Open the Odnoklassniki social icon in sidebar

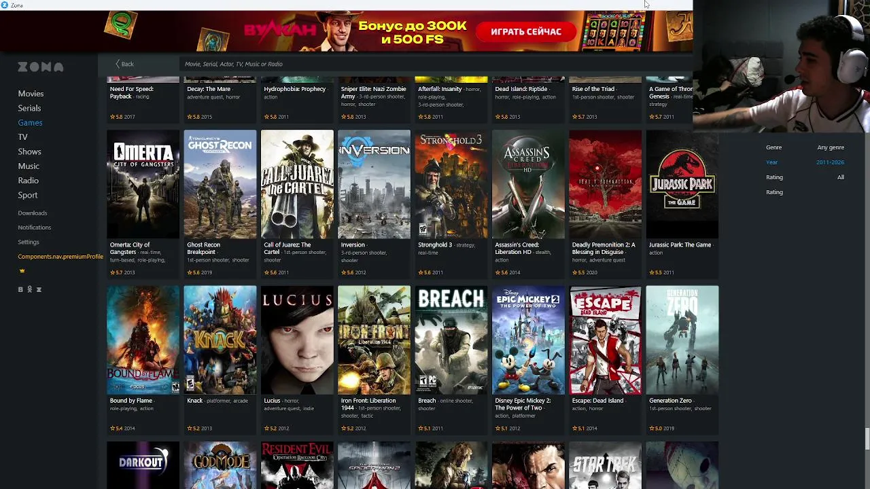tap(30, 289)
